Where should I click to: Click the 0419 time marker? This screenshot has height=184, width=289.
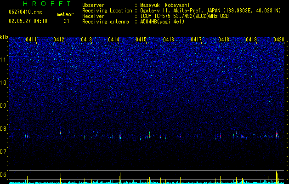(251, 40)
